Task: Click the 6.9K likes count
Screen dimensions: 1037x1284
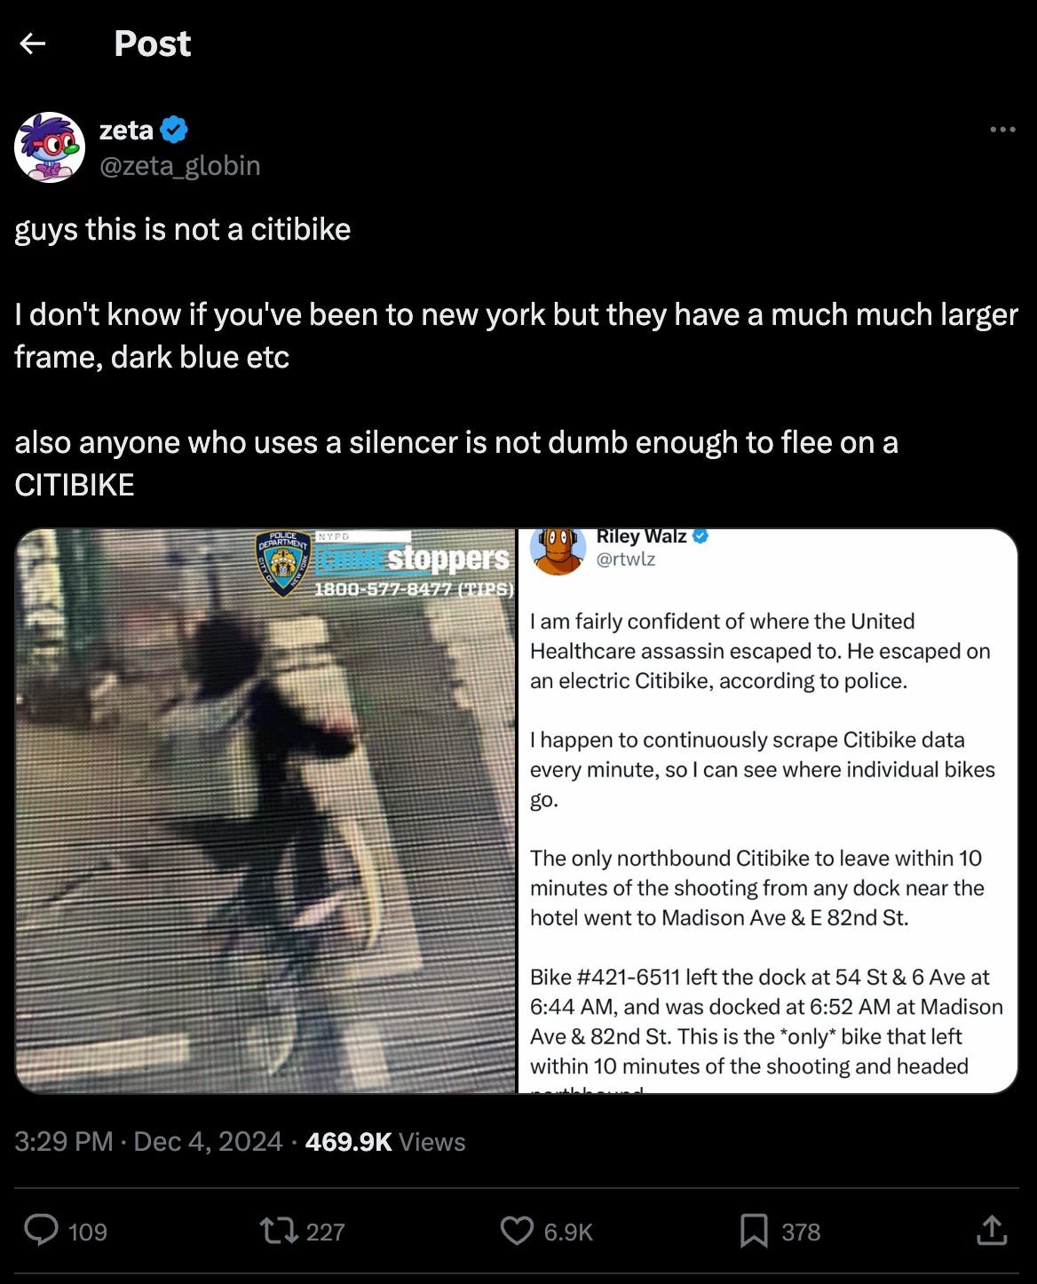Action: coord(568,1232)
